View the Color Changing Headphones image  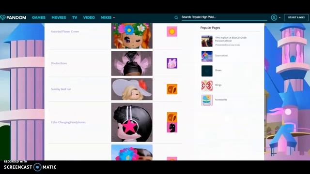(132, 122)
